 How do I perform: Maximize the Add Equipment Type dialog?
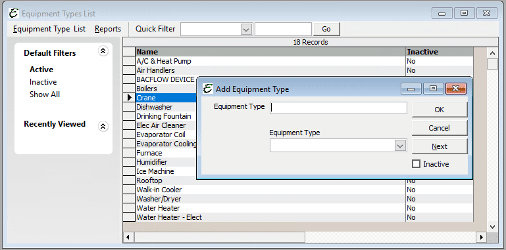pyautogui.click(x=434, y=89)
